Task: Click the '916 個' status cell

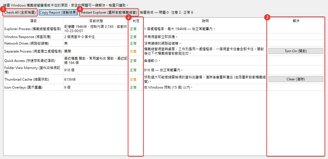Action: coord(96,70)
